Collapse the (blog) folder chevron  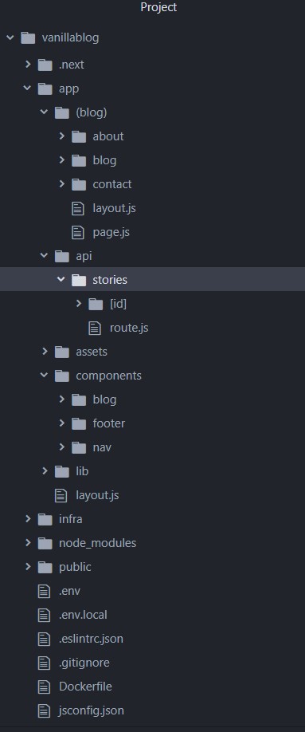click(45, 112)
